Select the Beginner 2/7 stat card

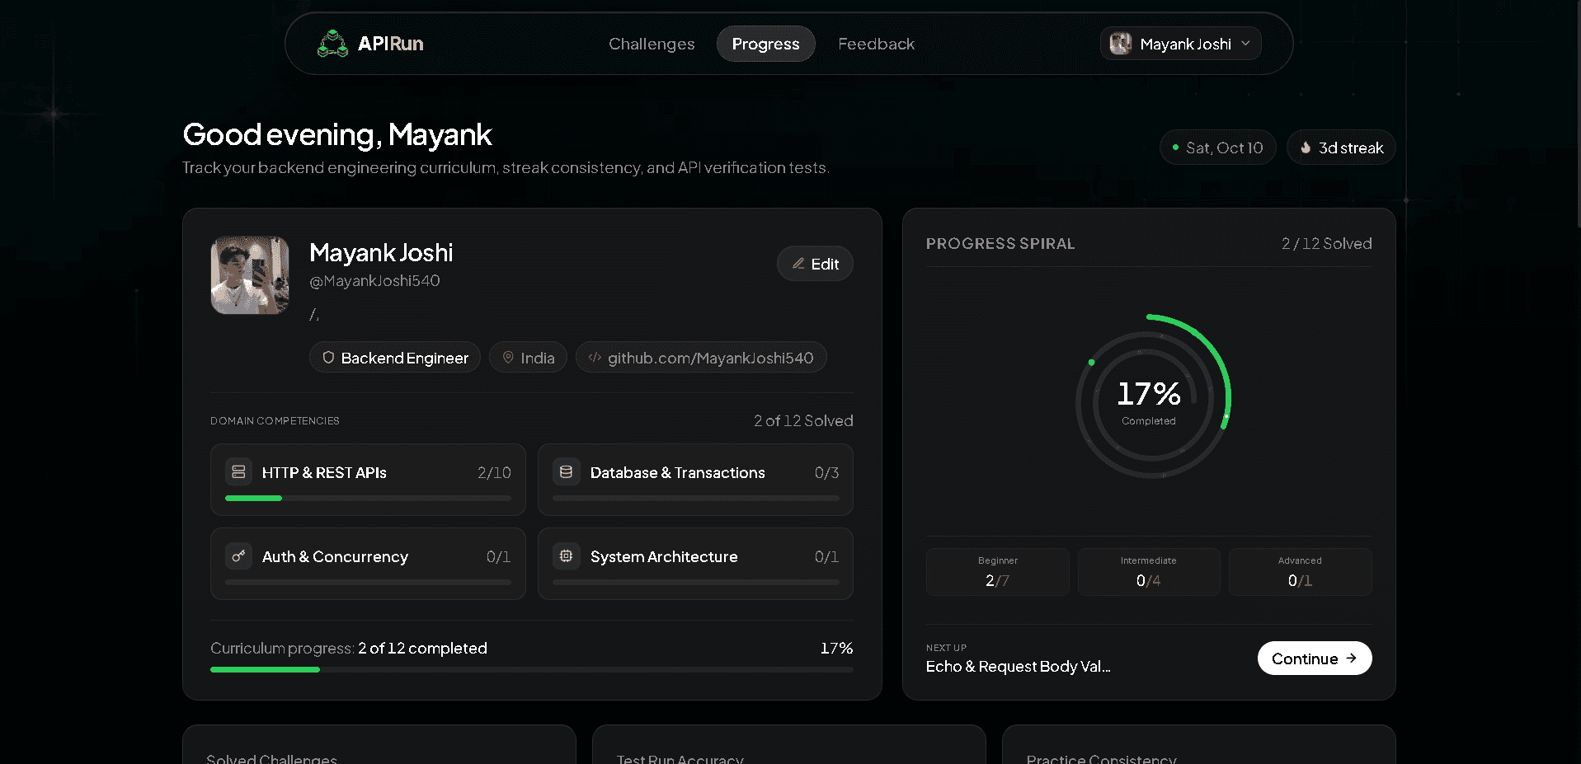[x=998, y=571]
